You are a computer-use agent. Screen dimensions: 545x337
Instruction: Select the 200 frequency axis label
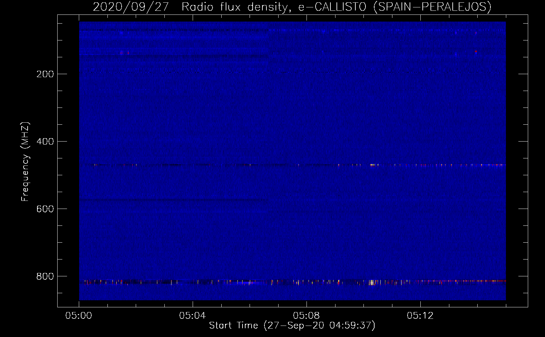click(x=45, y=74)
